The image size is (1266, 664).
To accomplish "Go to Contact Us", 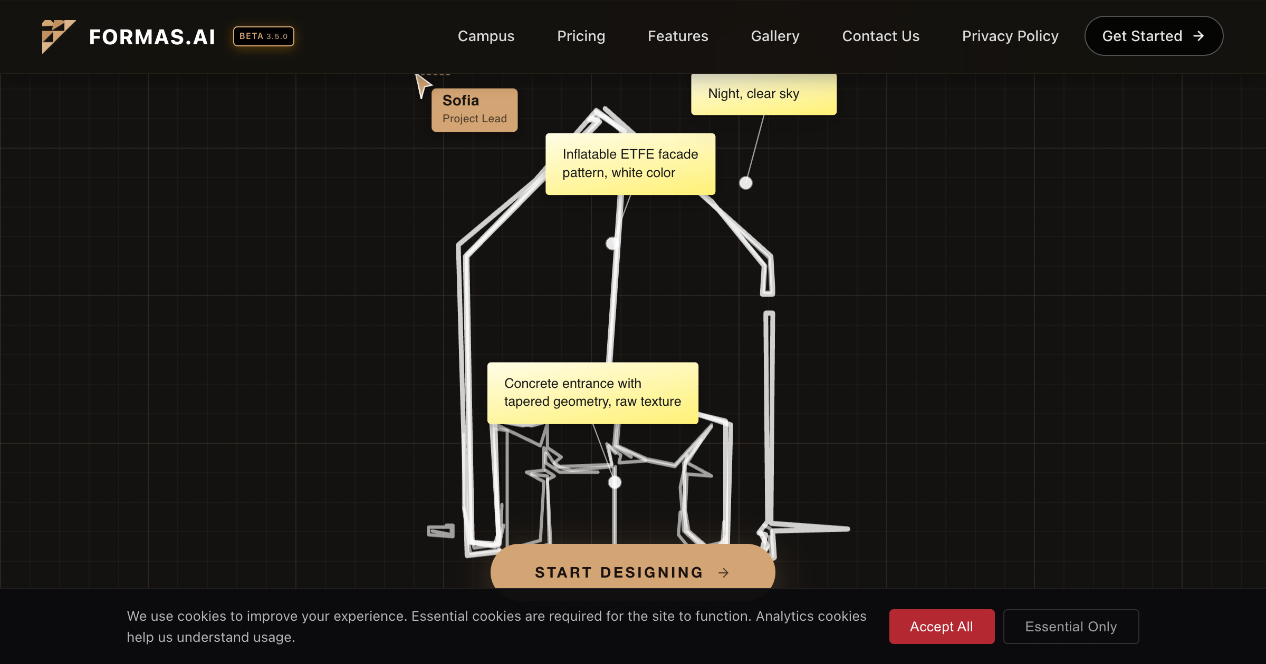I will [x=880, y=36].
